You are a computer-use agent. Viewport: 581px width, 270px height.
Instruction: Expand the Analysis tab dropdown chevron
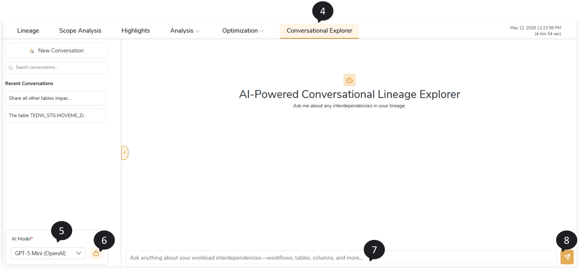tap(197, 31)
